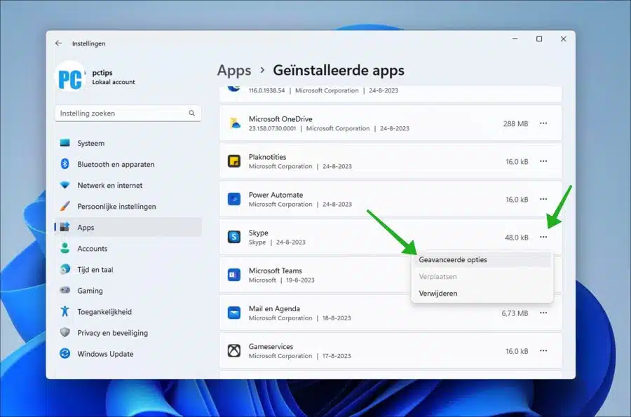Image resolution: width=631 pixels, height=417 pixels.
Task: Click the 48,0 kB size of Skype
Action: [x=516, y=238]
